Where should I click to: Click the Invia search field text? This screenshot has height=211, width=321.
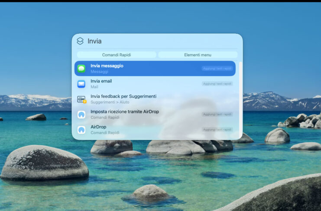(x=94, y=41)
